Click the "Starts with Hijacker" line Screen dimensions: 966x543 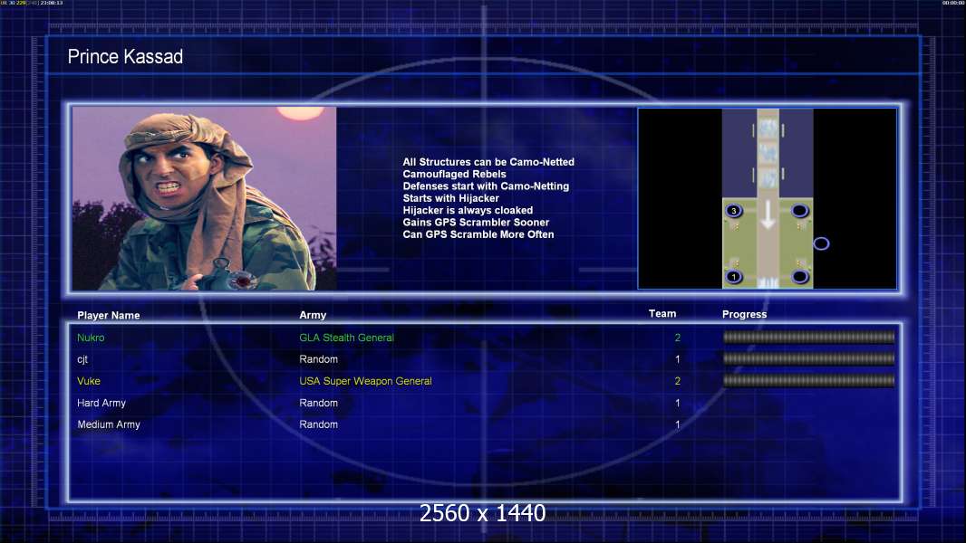[x=451, y=198]
